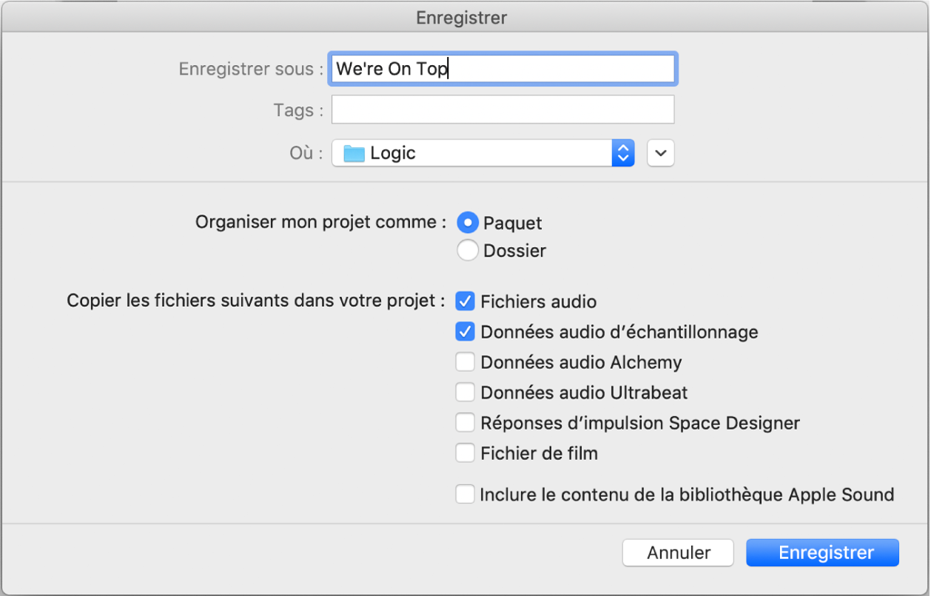The width and height of the screenshot is (931, 596).
Task: Open the Où location dropdown menu
Action: coord(481,153)
